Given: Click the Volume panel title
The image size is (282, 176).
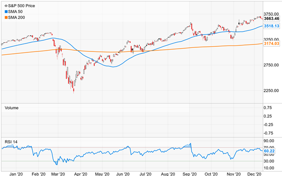Looking at the screenshot, I should (x=12, y=108).
